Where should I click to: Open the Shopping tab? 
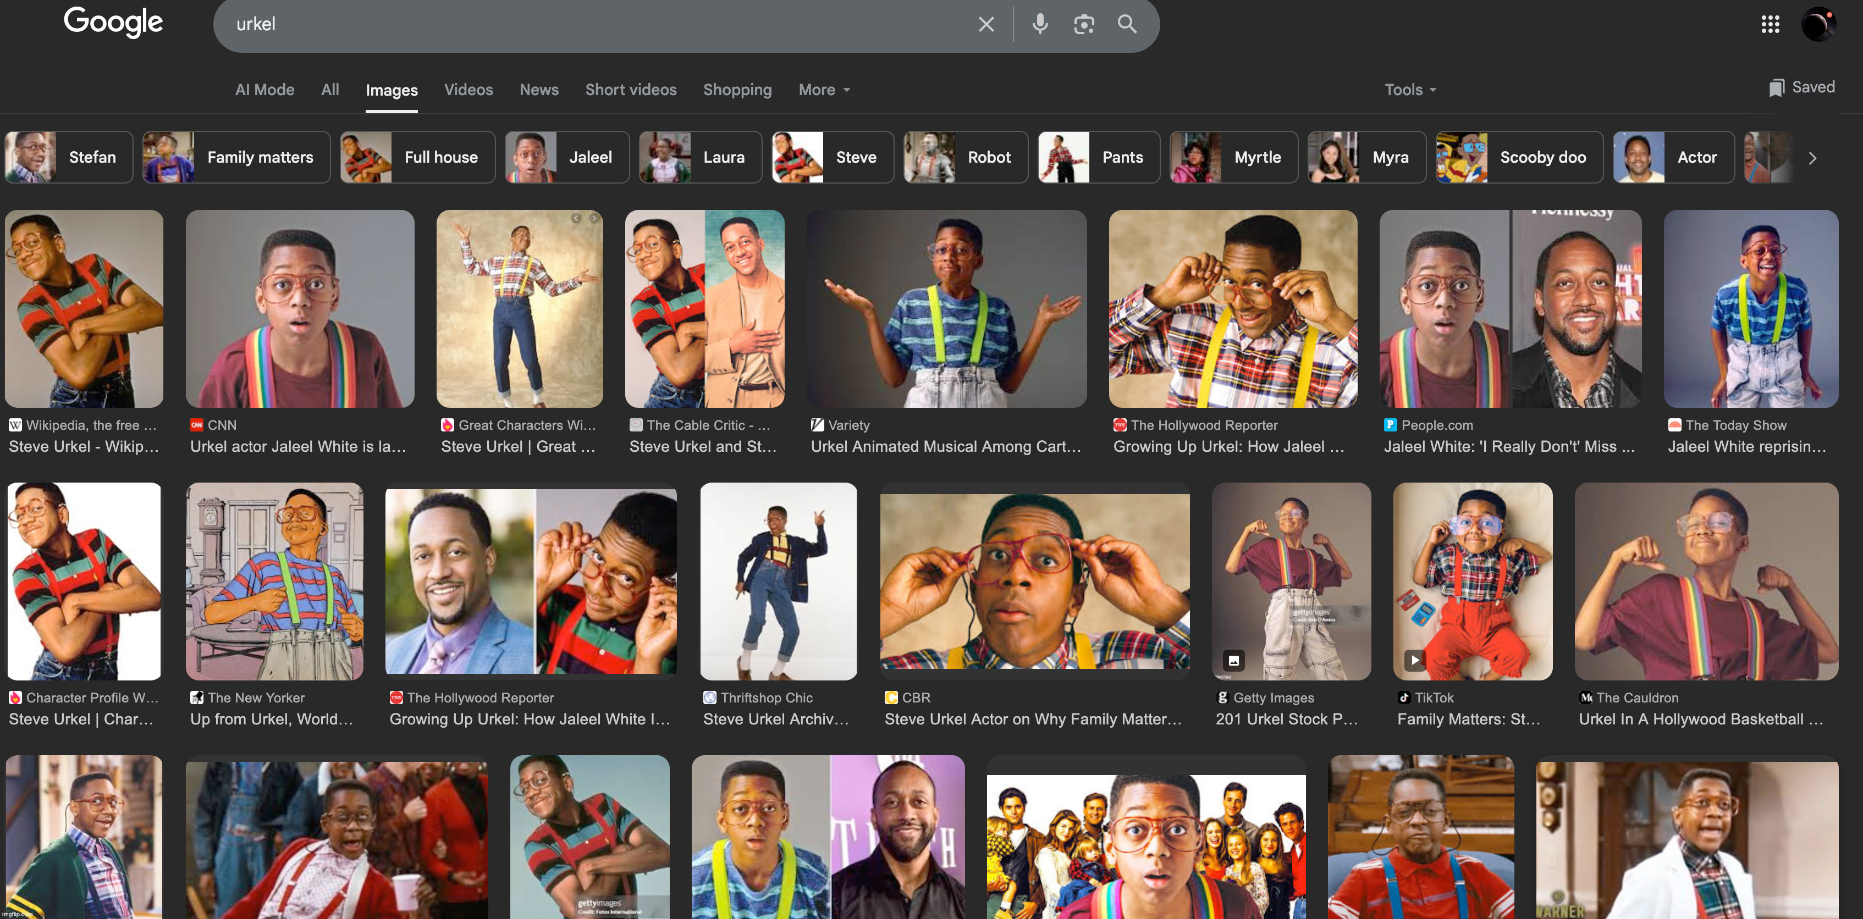click(737, 90)
